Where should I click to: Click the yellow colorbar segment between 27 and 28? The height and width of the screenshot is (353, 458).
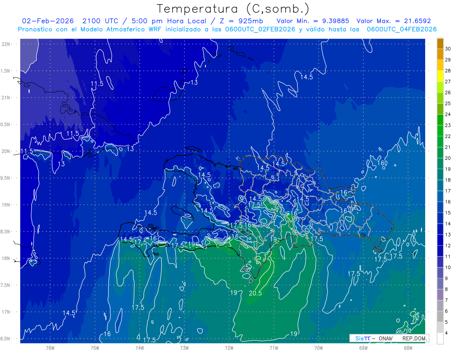pyautogui.click(x=440, y=77)
